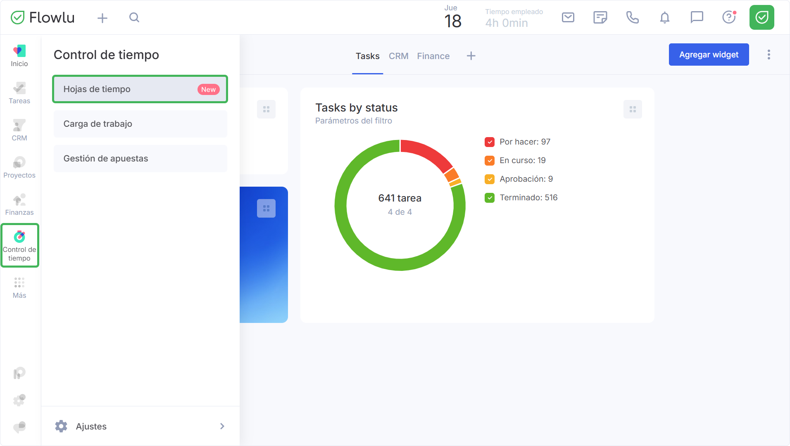Click Tasks by status widget drag handle
This screenshot has height=446, width=790.
click(x=633, y=109)
